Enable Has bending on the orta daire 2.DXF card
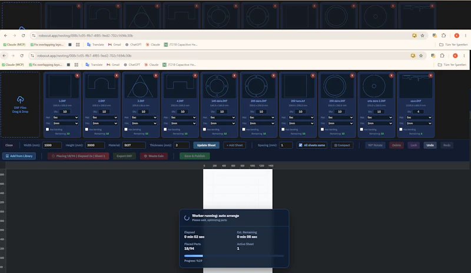 pyautogui.click(x=361, y=129)
